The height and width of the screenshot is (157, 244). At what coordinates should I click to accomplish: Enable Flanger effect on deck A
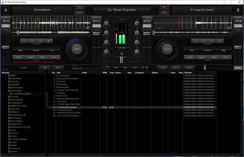click(30, 57)
